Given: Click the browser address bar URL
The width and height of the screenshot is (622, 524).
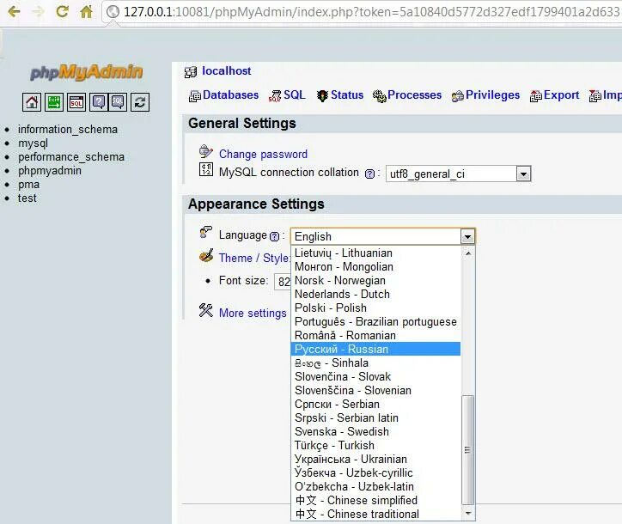Looking at the screenshot, I should pos(372,12).
